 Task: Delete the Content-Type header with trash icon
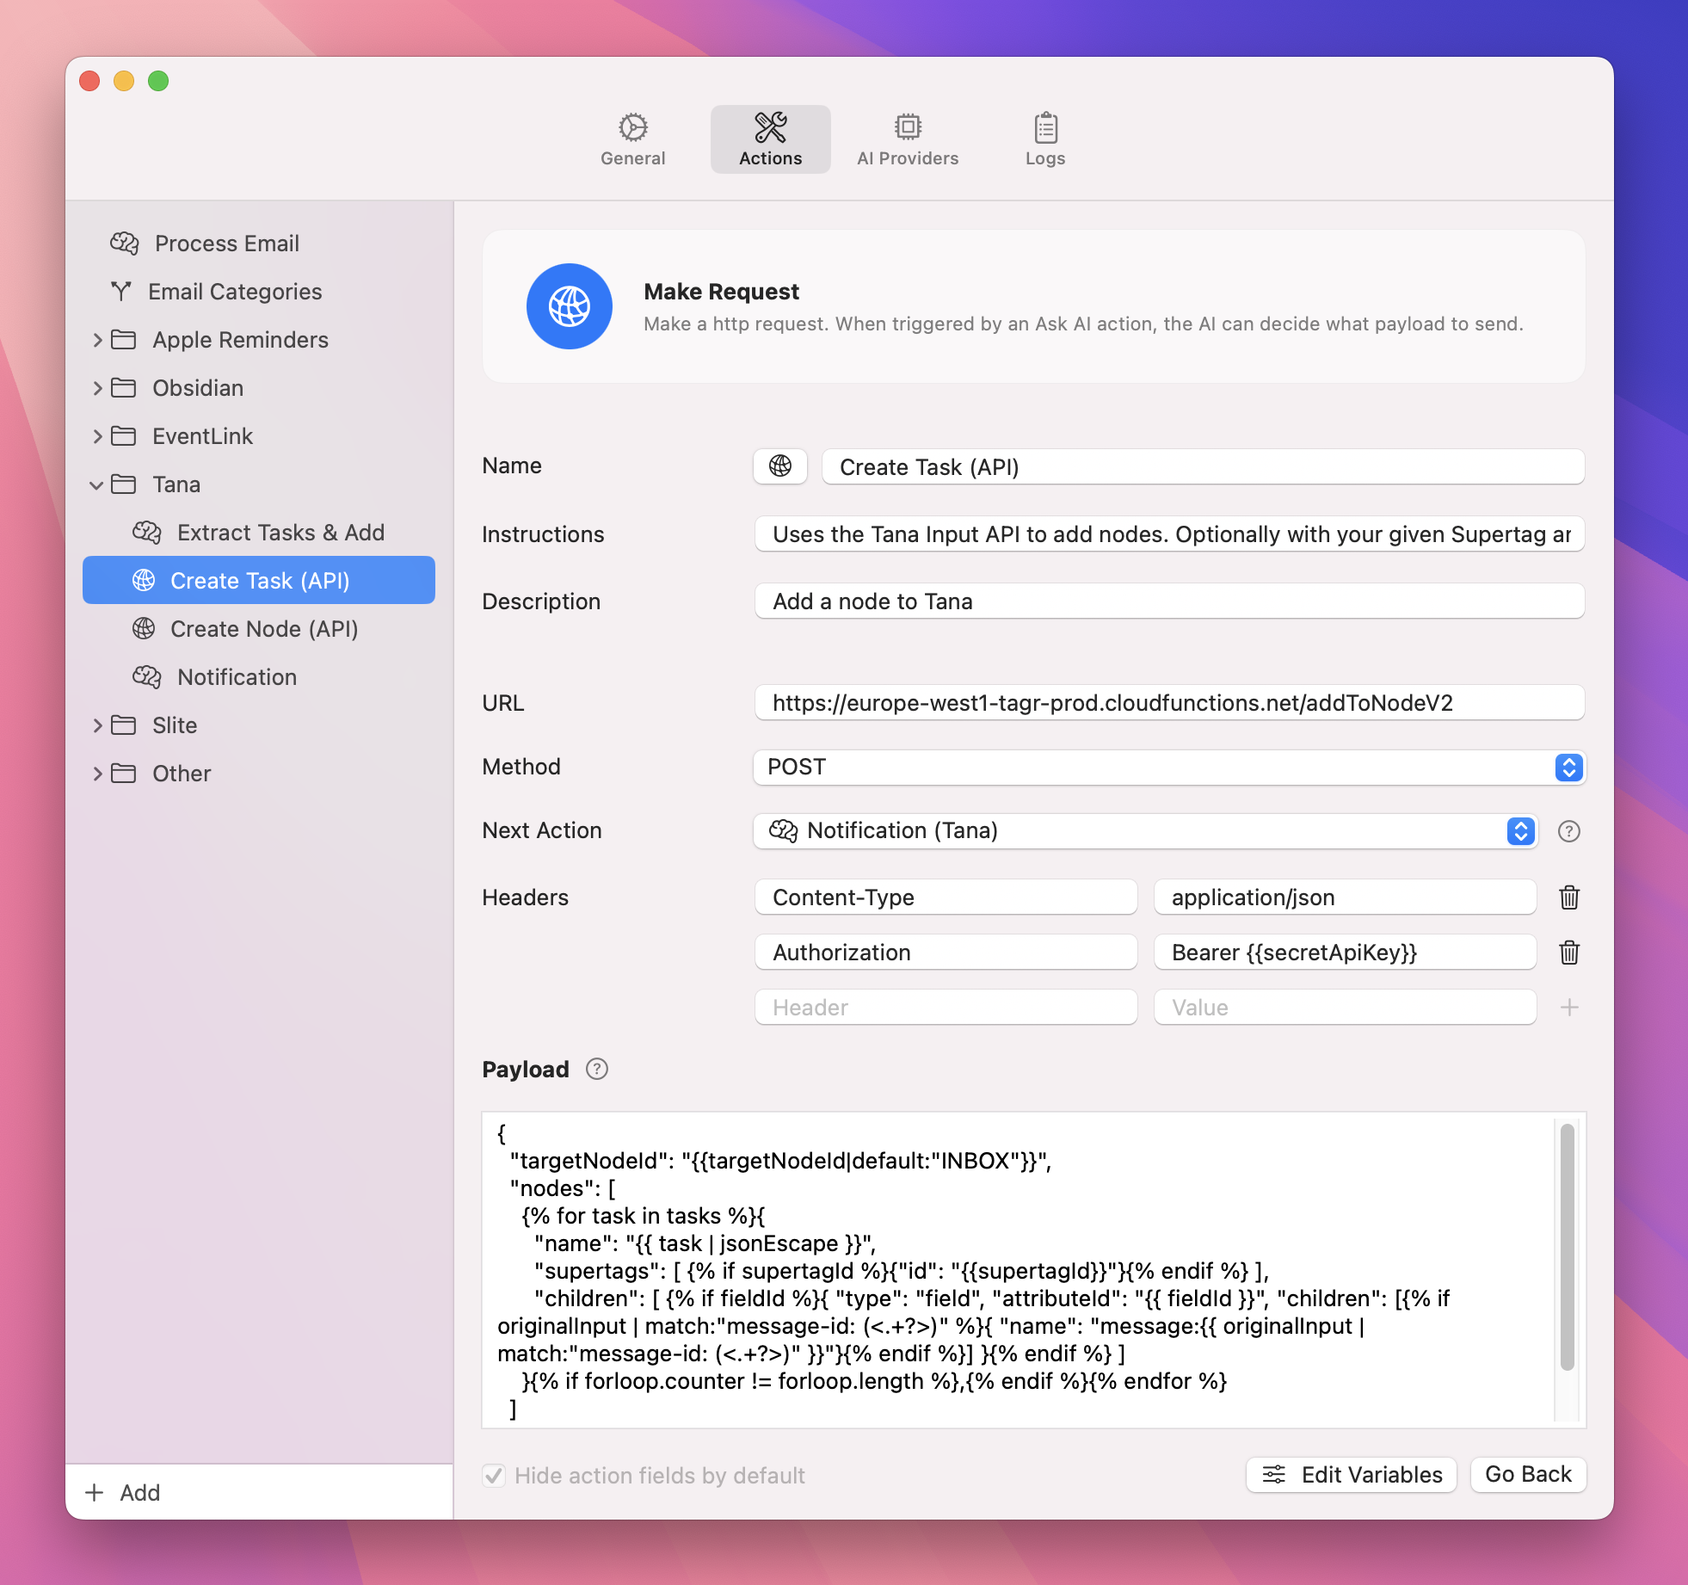pos(1568,897)
